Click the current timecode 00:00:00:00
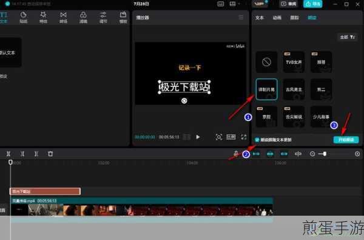Screen dimensions: 364x240 click(145, 137)
